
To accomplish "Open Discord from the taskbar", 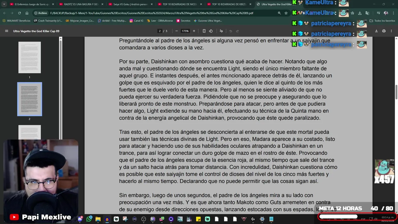I will coord(80,219).
